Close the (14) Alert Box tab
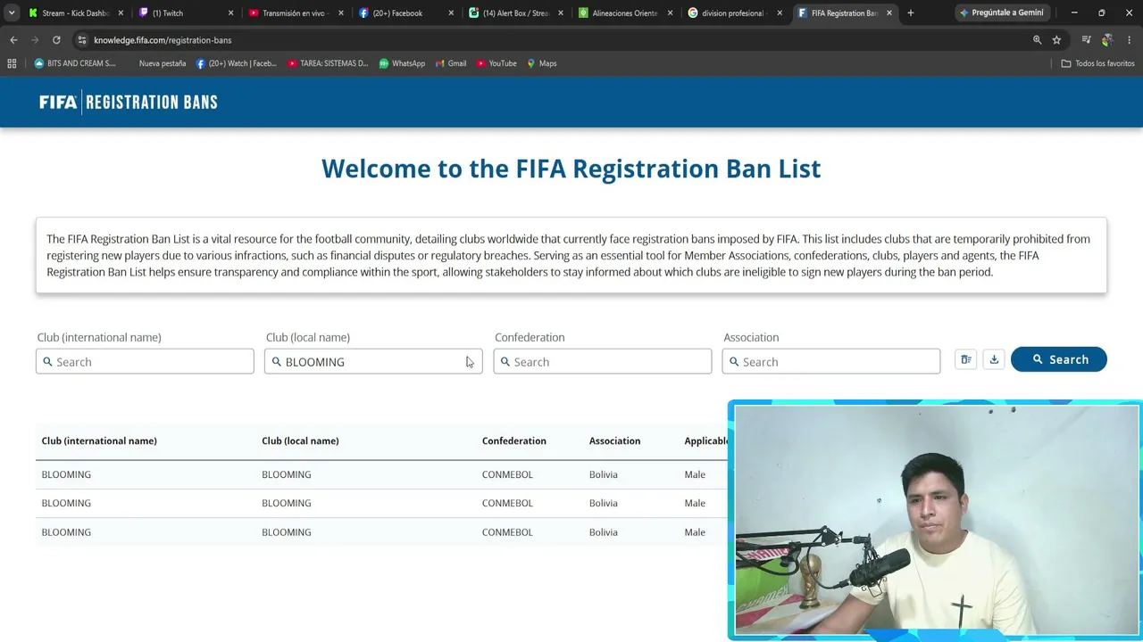Viewport: 1143px width, 642px height. pos(560,13)
